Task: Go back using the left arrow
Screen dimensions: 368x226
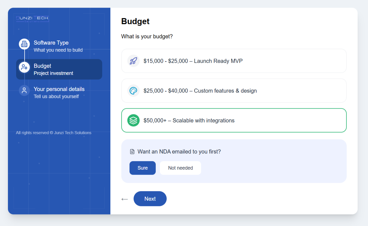Action: (125, 199)
